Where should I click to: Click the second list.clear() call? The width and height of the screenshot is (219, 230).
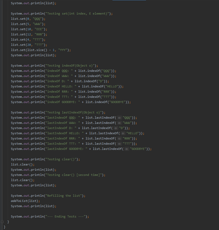[22, 180]
